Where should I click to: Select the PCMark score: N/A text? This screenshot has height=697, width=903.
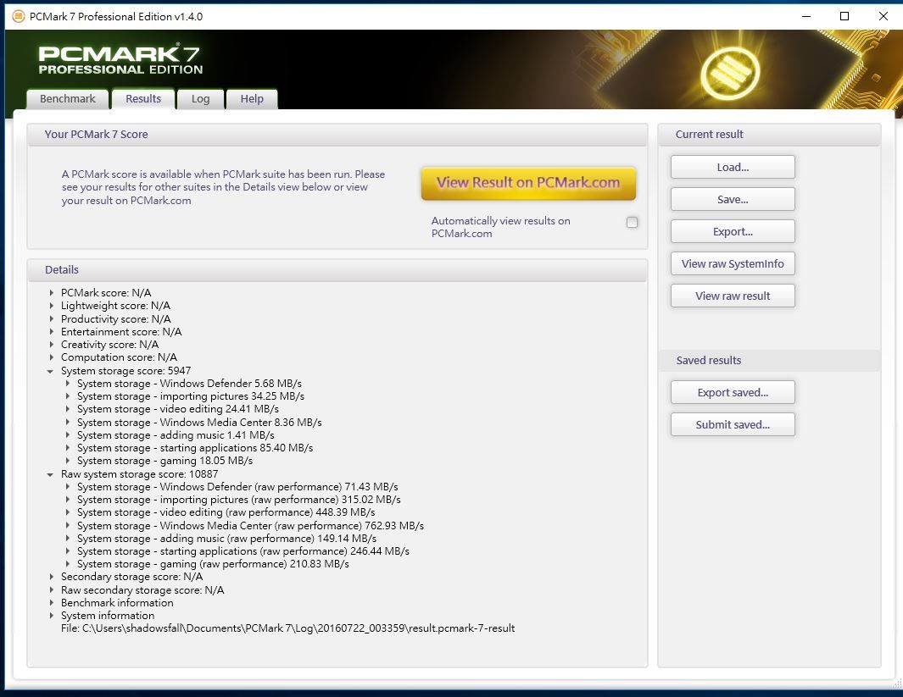pos(106,293)
